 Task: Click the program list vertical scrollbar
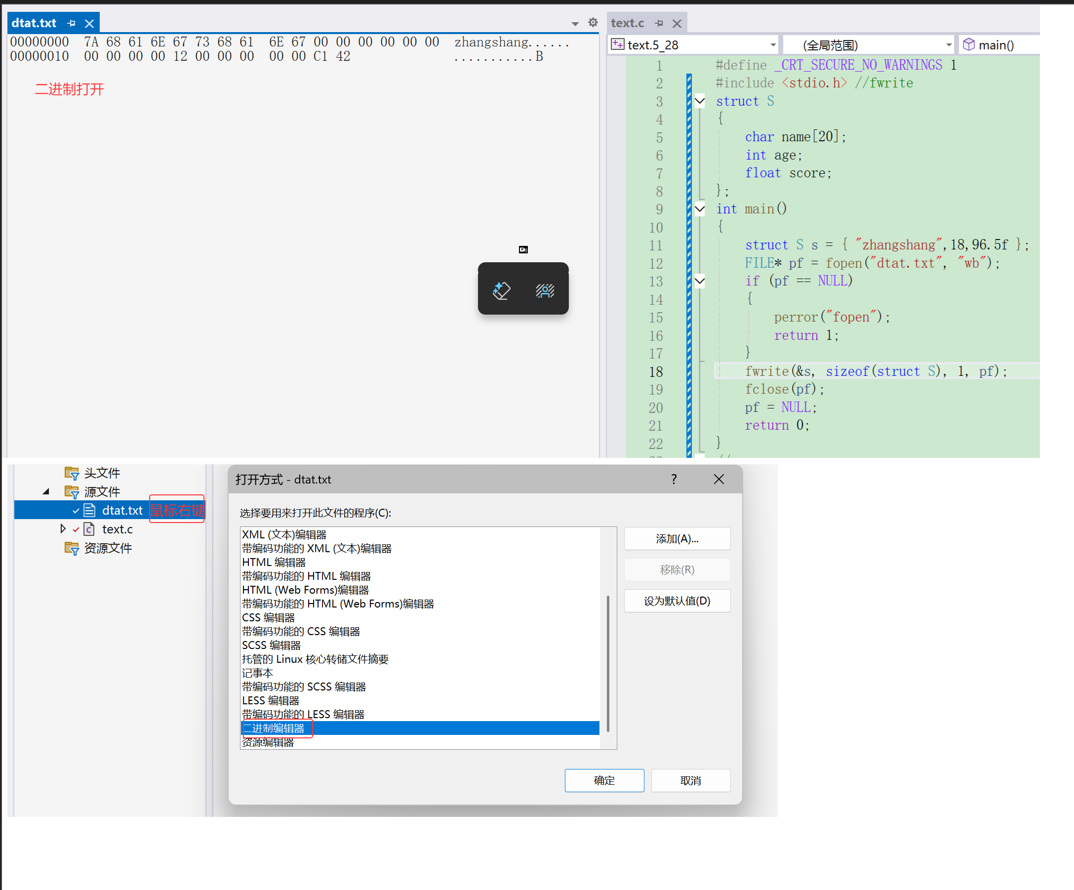(607, 663)
